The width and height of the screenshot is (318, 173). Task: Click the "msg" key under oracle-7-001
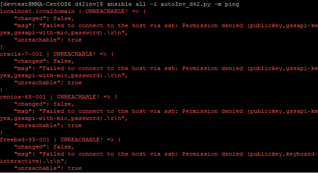23,68
